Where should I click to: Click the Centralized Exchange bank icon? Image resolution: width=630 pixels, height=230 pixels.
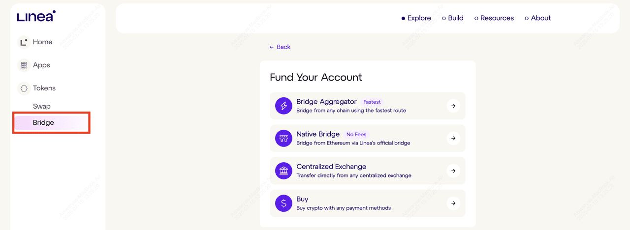pyautogui.click(x=283, y=171)
